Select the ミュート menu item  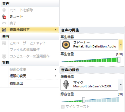coord(30,17)
